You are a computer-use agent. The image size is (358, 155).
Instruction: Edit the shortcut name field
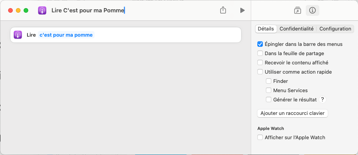click(88, 10)
